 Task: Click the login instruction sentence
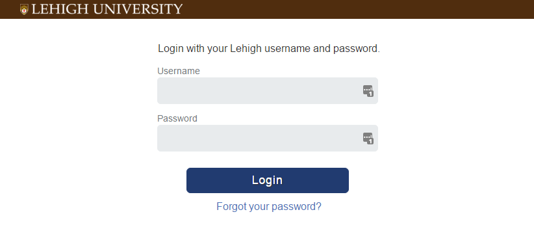pyautogui.click(x=269, y=49)
